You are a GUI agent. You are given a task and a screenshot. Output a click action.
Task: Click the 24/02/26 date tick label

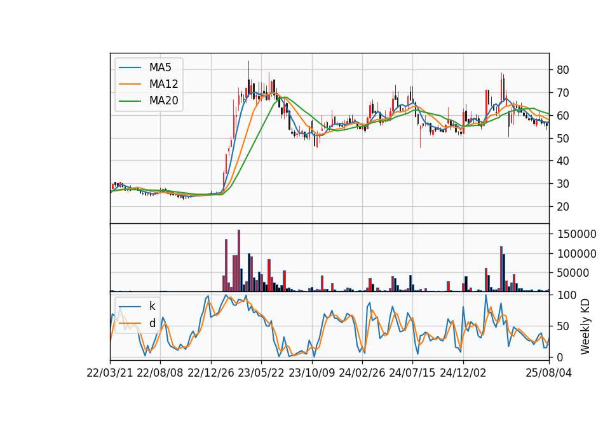tap(362, 373)
